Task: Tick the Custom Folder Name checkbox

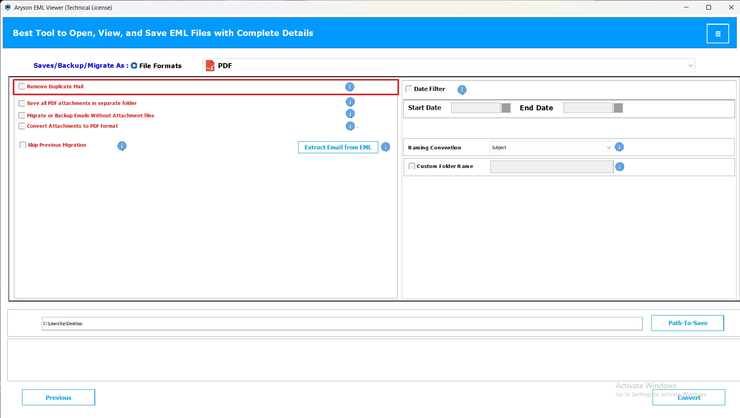Action: point(412,166)
